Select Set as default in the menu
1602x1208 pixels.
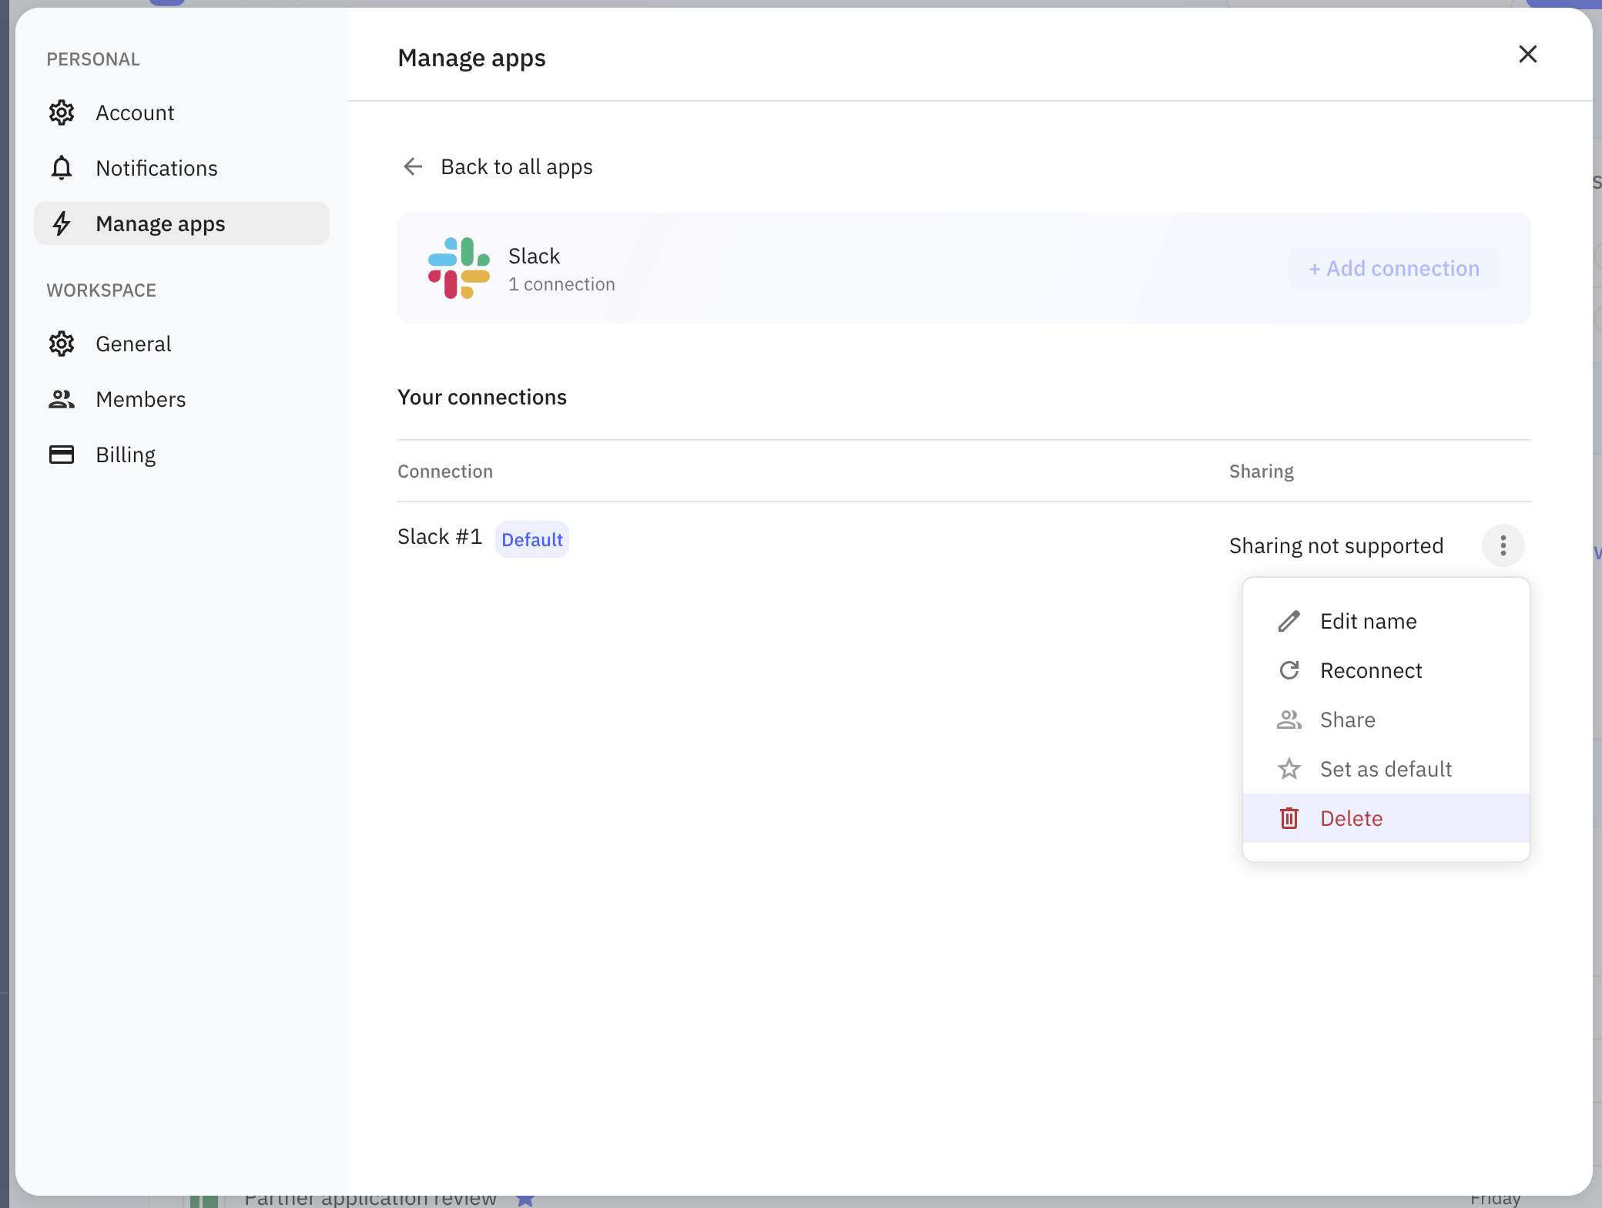pos(1386,769)
